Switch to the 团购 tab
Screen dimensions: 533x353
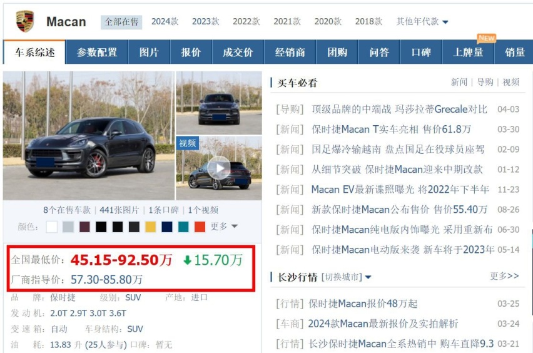337,52
